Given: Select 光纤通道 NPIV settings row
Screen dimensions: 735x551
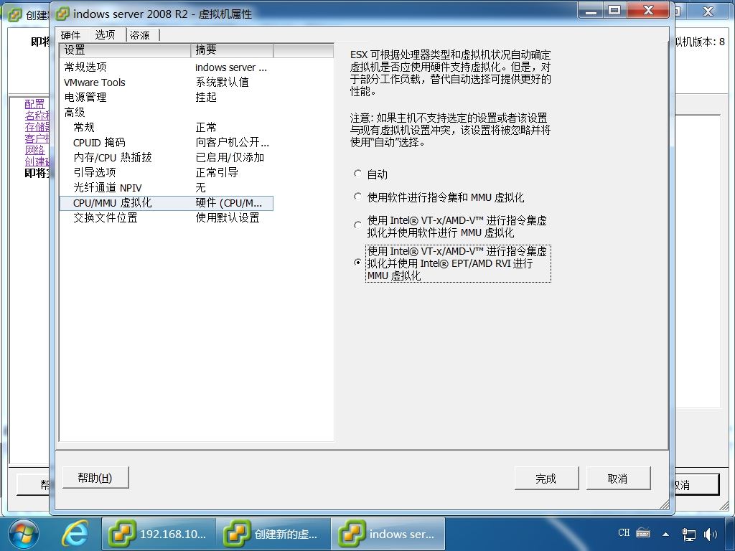Looking at the screenshot, I should tap(167, 187).
